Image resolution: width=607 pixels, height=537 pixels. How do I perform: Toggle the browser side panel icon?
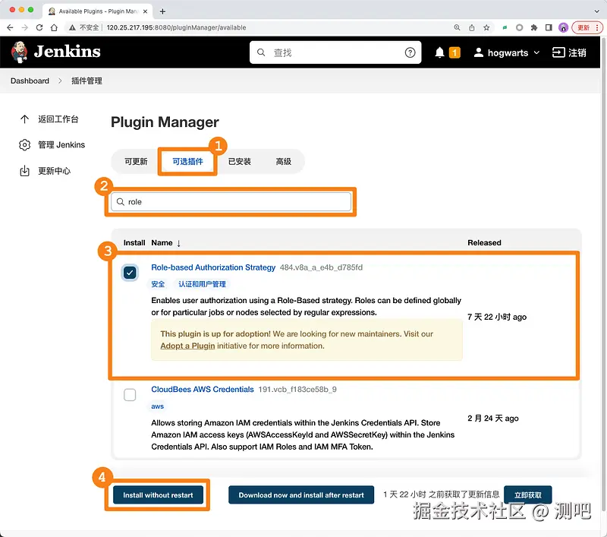point(549,27)
